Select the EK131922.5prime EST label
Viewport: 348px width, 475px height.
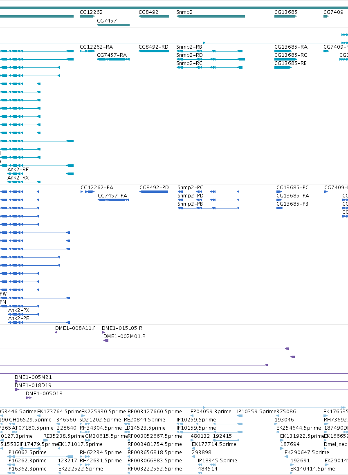pos(302,436)
